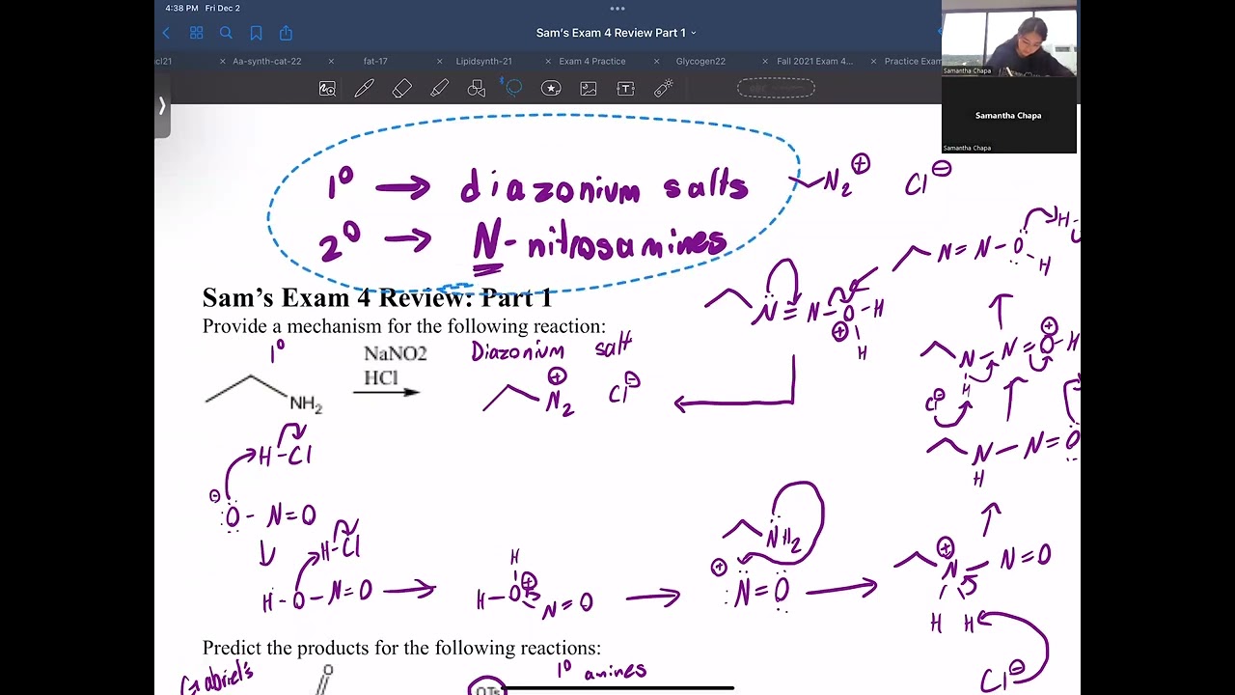The image size is (1235, 695).
Task: Switch to the Fall 2021 Exam 4 tab
Action: [814, 61]
